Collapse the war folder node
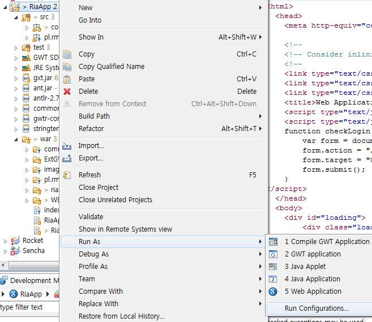 click(x=16, y=140)
